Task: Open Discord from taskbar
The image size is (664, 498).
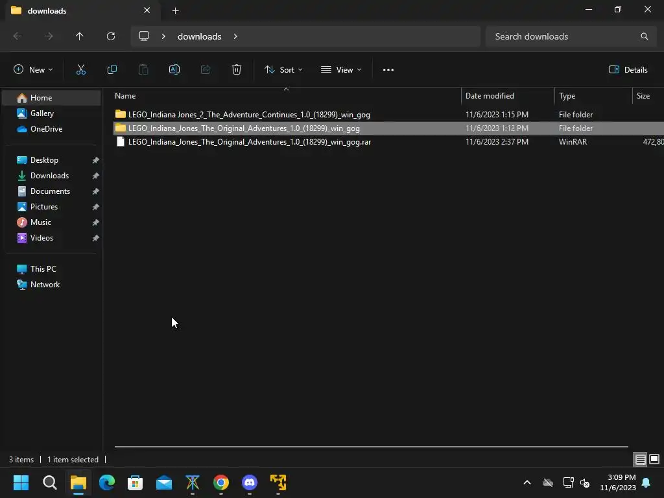Action: click(250, 482)
